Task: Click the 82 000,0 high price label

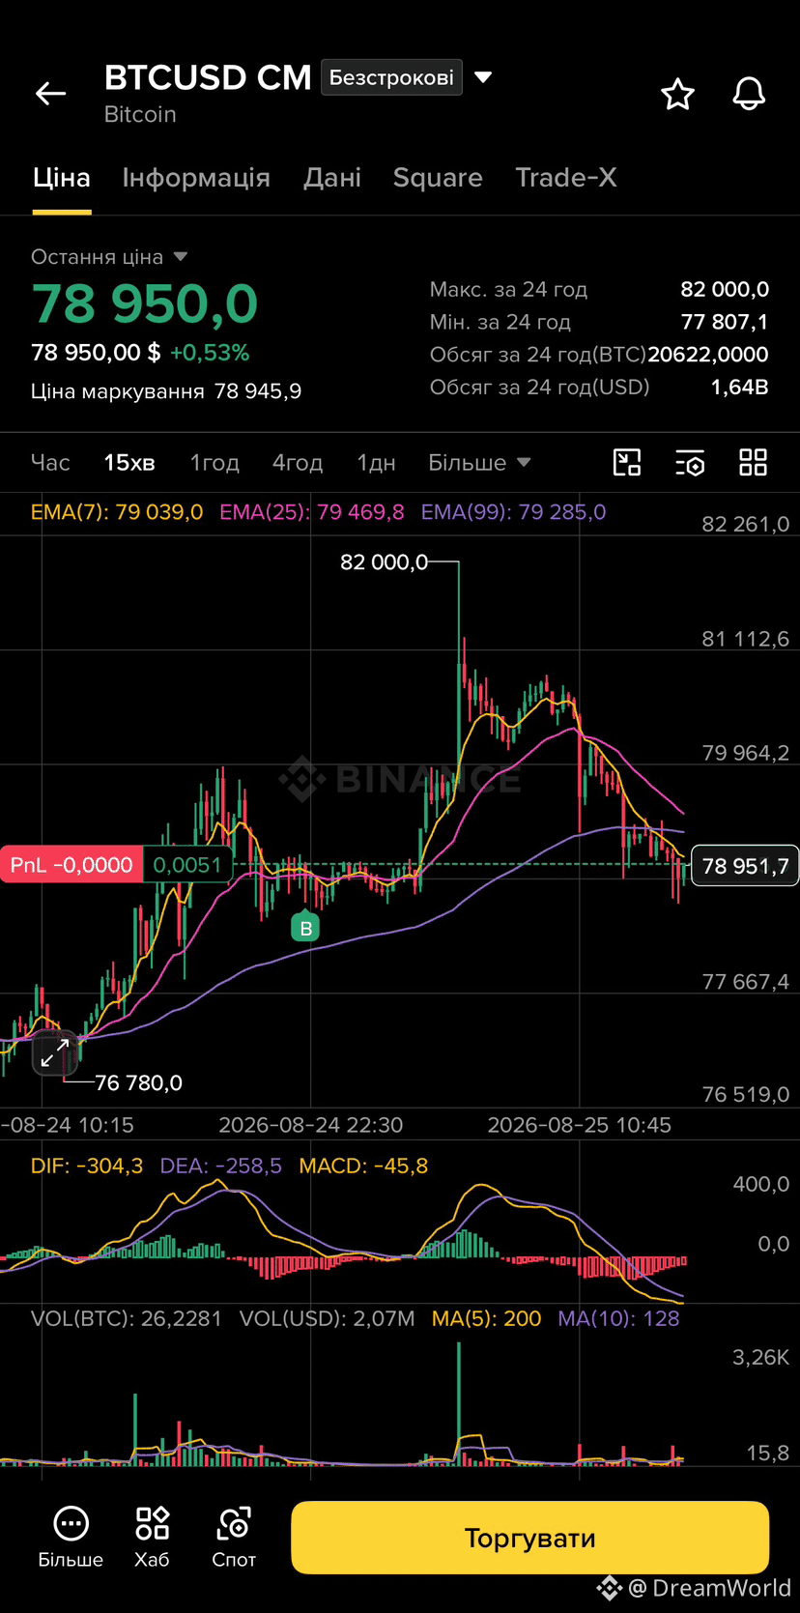Action: pos(384,562)
